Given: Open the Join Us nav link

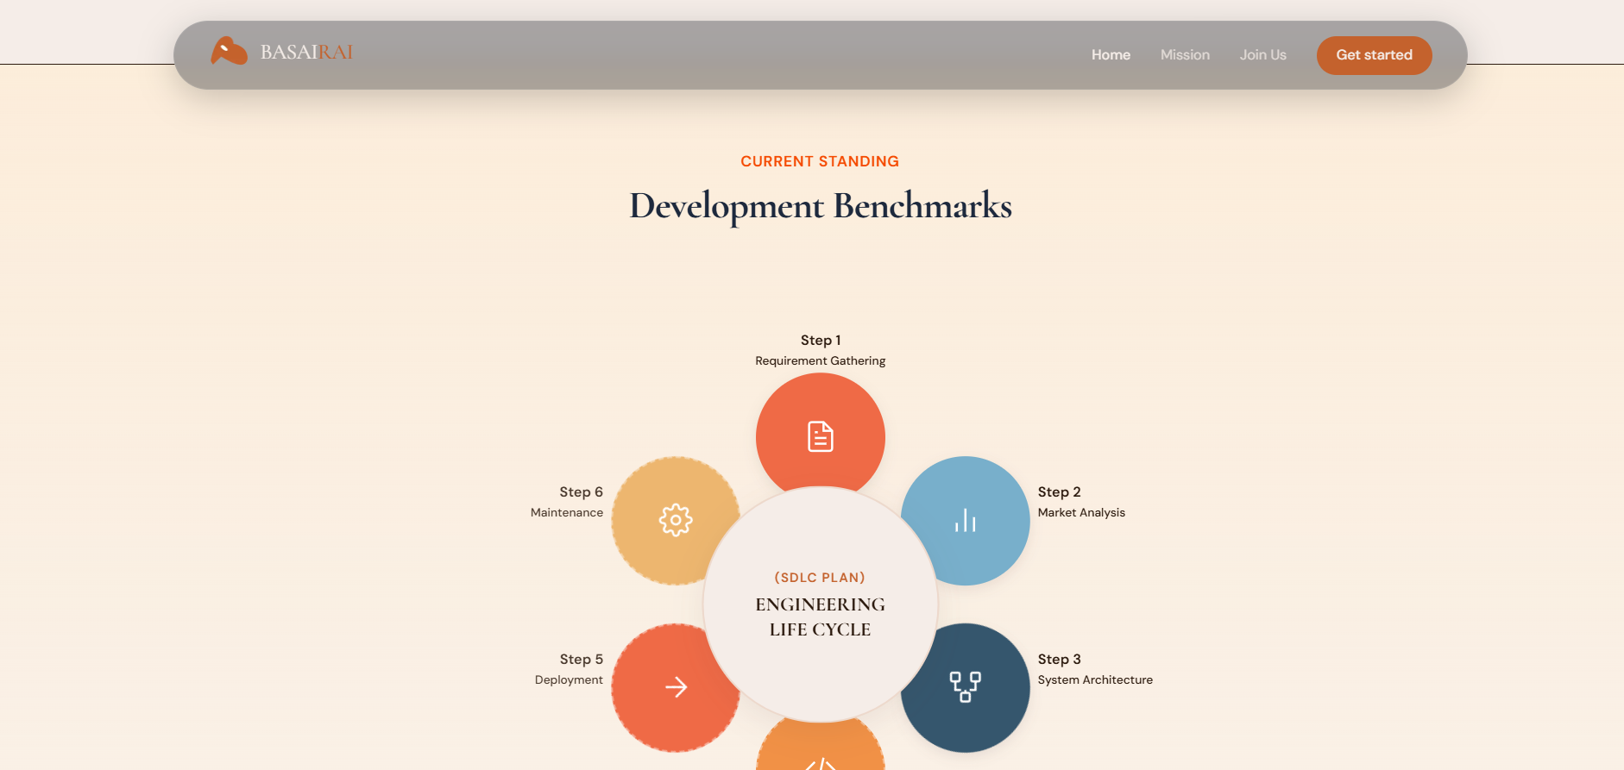Looking at the screenshot, I should [x=1262, y=55].
